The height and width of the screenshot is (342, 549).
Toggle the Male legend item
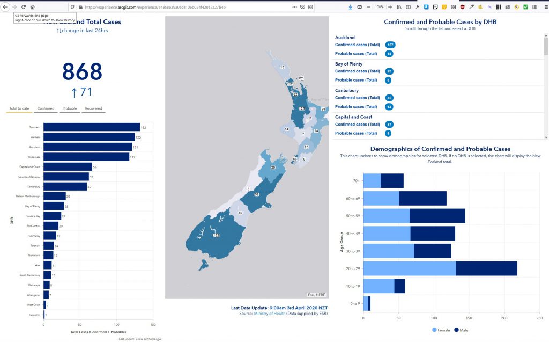pyautogui.click(x=461, y=330)
